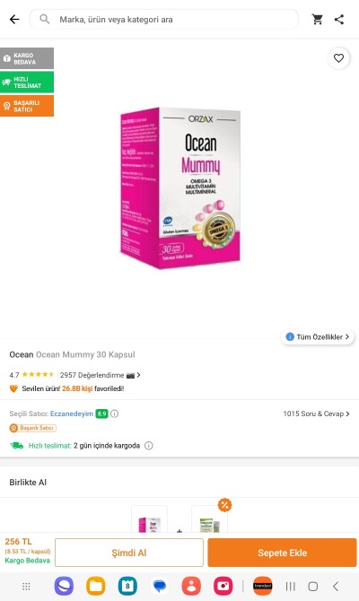Viewport: 359px width, 601px height.
Task: Click the Şimdi Al button
Action: 129,553
